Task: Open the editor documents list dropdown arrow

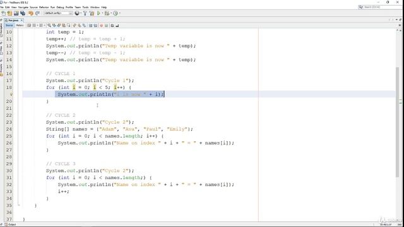Action: tap(396, 20)
